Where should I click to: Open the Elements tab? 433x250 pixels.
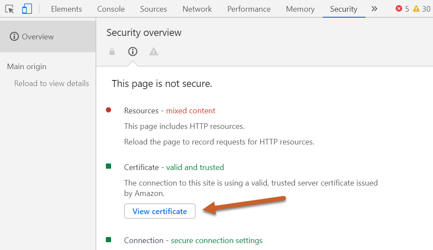pyautogui.click(x=66, y=9)
